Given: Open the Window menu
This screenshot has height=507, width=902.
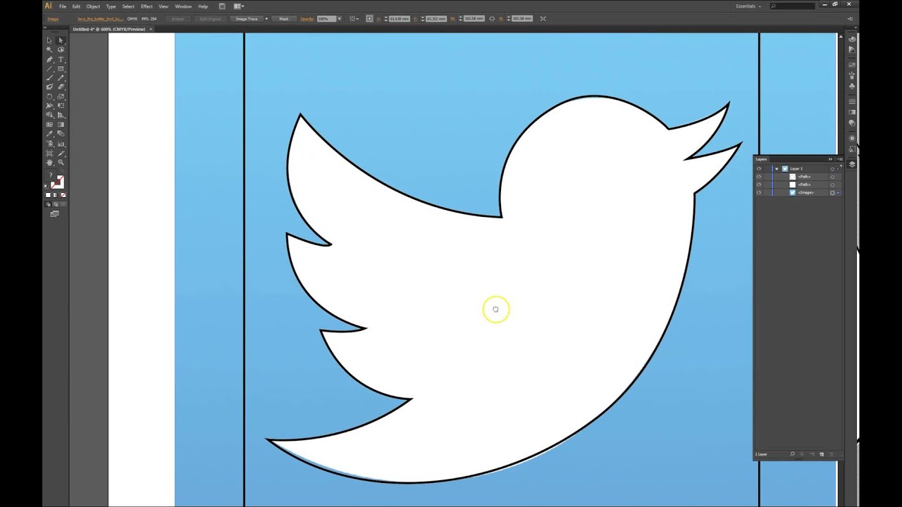Looking at the screenshot, I should click(183, 6).
